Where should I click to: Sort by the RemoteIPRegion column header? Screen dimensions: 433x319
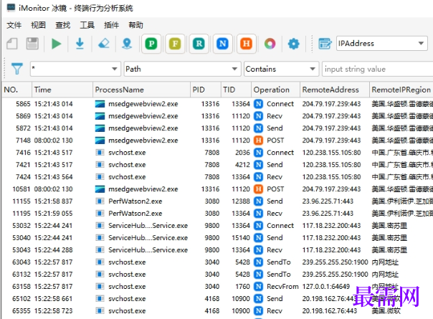point(401,90)
